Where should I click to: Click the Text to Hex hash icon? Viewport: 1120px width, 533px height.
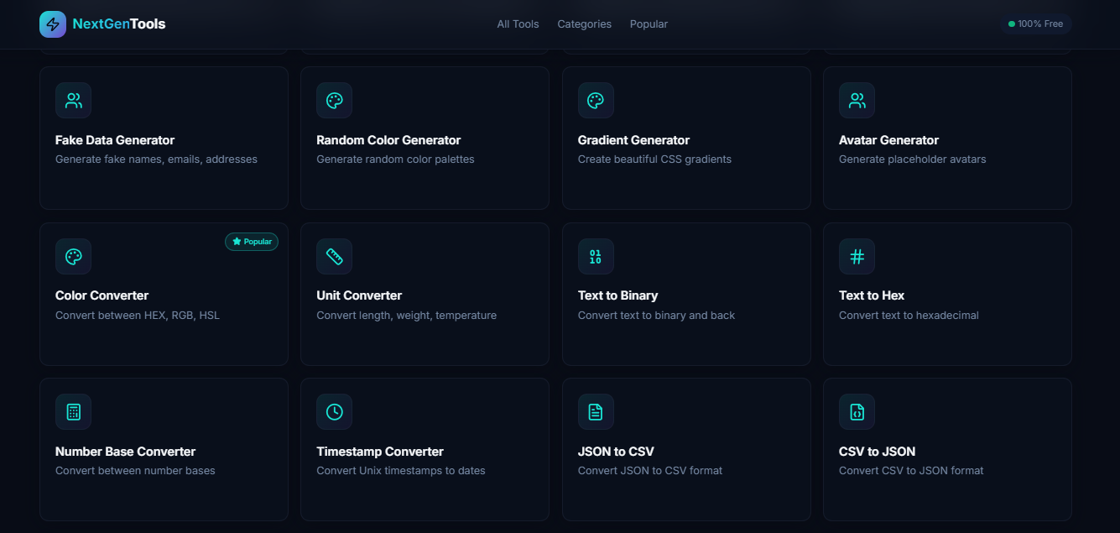click(857, 256)
